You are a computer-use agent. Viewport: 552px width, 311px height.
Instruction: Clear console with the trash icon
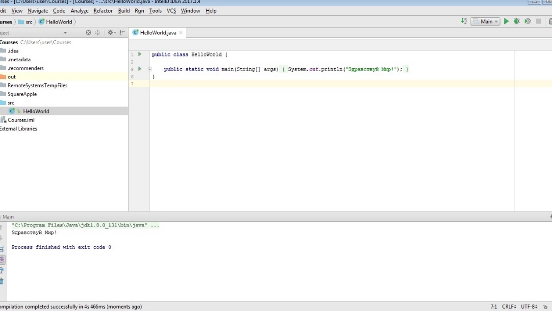[2, 281]
